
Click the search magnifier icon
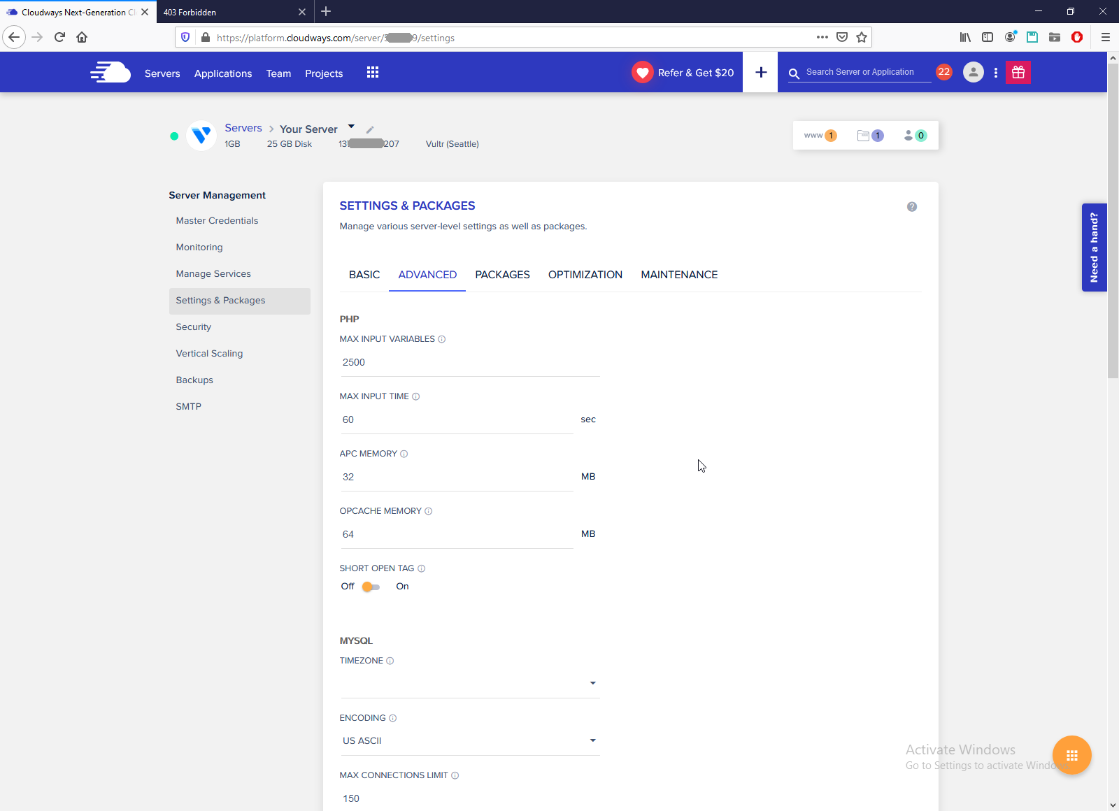point(794,73)
